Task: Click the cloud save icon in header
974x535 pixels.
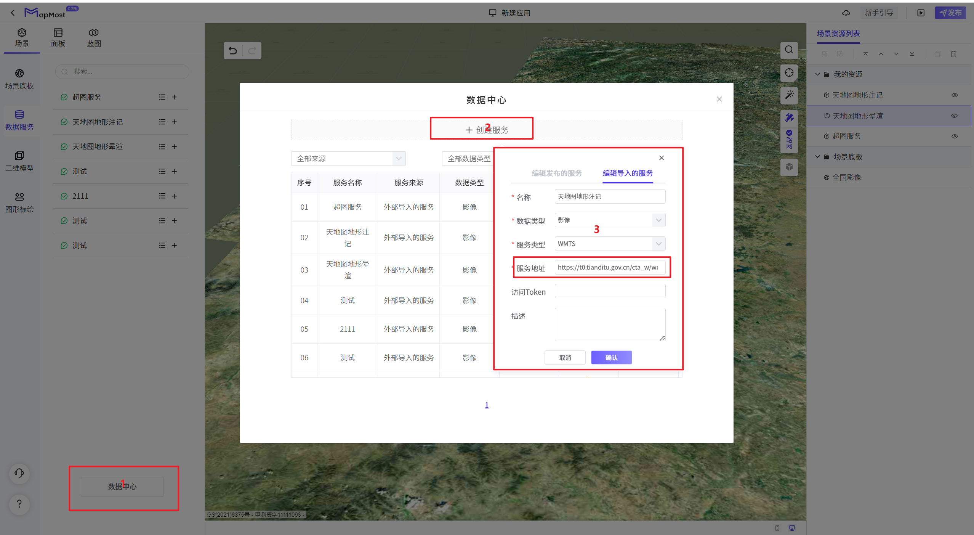Action: [846, 13]
